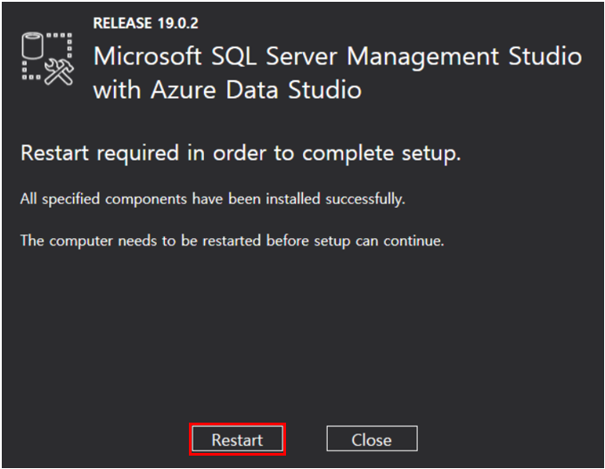Viewport: 605px width, 469px height.
Task: Click the 'Microsoft SQL Server Management Studio' title
Action: click(338, 56)
